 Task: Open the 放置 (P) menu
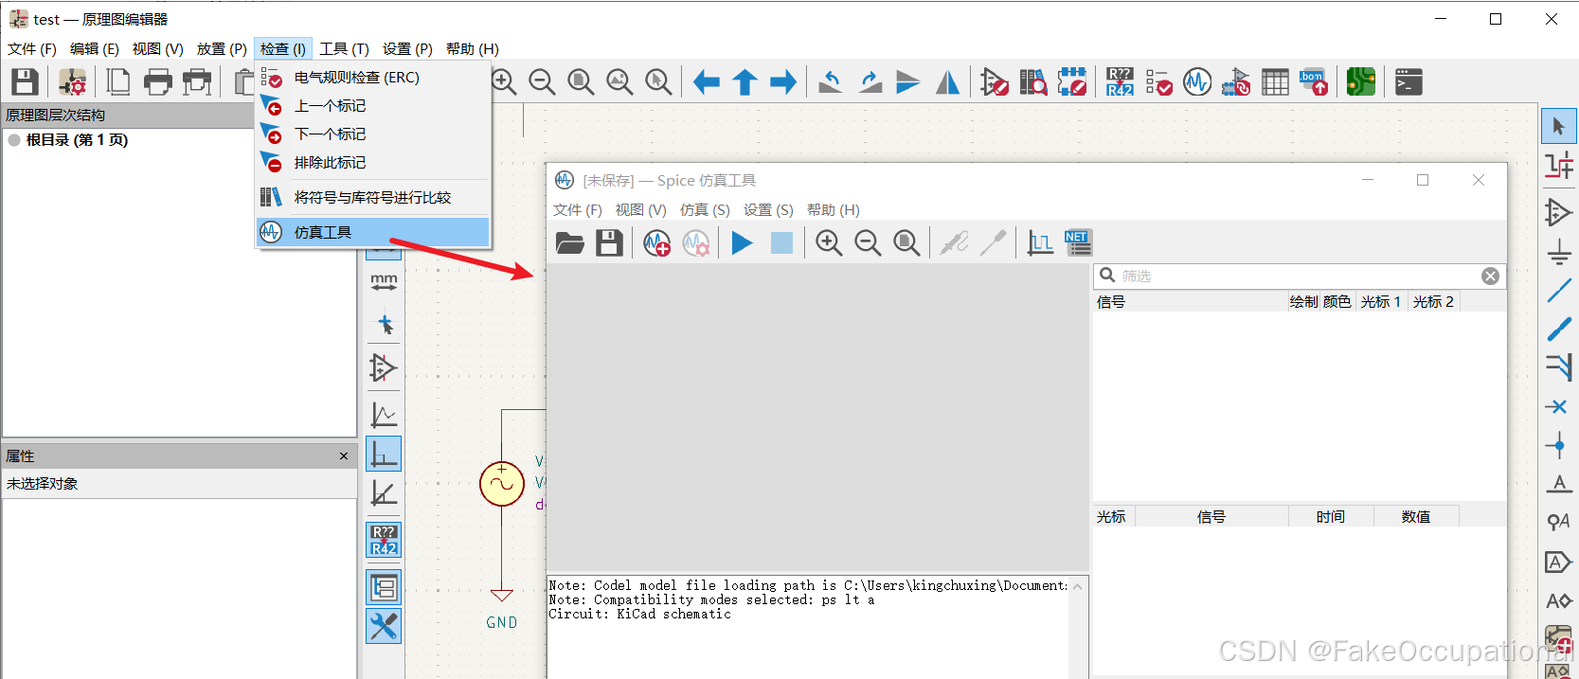(222, 49)
